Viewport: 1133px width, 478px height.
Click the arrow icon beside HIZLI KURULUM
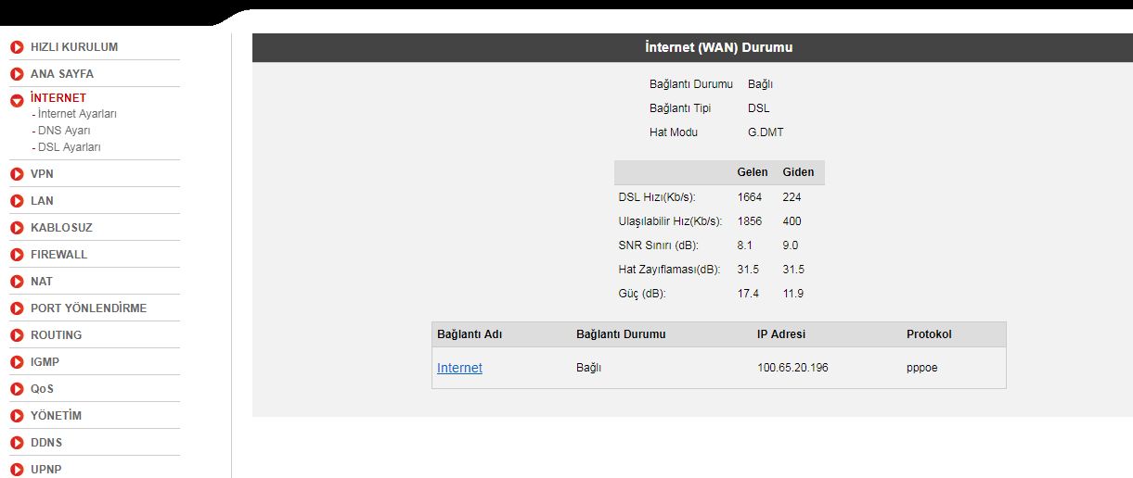[17, 47]
